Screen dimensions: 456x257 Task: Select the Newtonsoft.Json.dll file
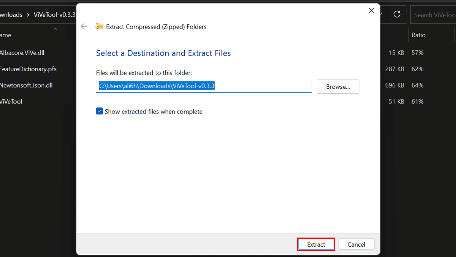(26, 85)
